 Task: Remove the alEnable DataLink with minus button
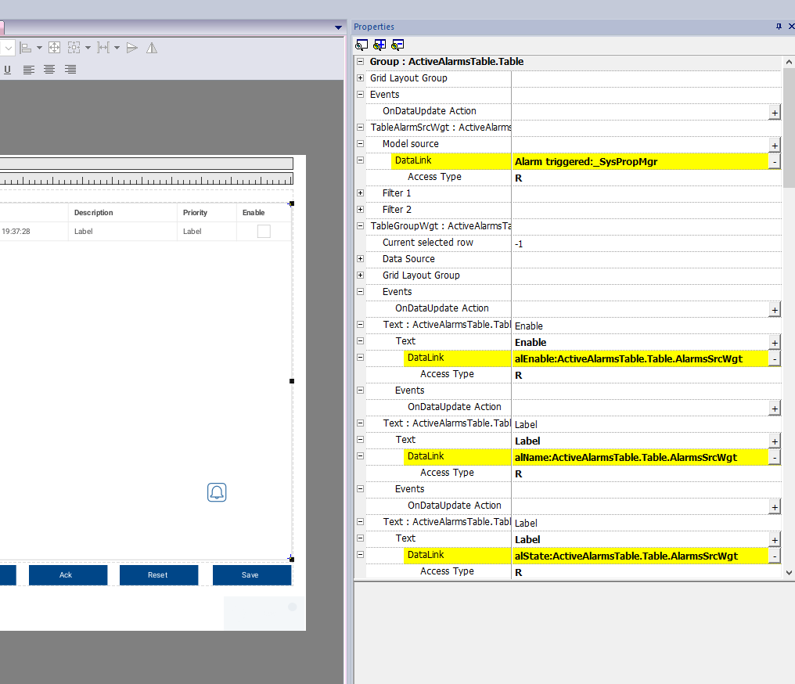[x=774, y=359]
